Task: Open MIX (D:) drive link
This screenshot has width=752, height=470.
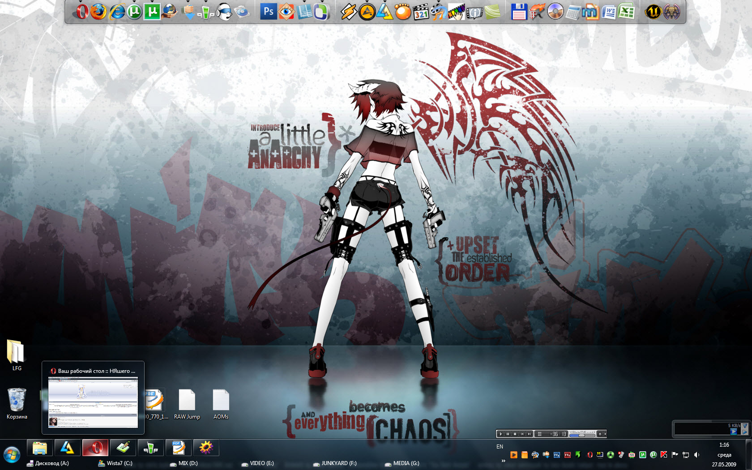Action: click(x=184, y=463)
